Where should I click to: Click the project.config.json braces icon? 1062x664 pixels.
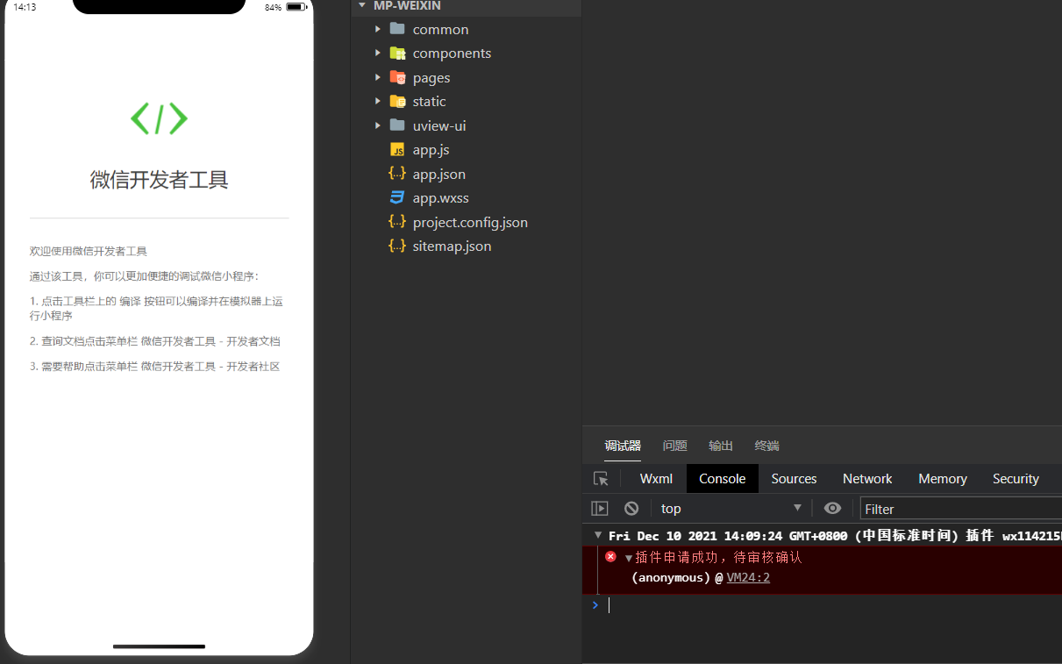pyautogui.click(x=397, y=222)
